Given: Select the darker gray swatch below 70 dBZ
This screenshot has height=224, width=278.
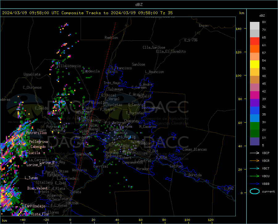Looking at the screenshot, I should pos(255,33).
